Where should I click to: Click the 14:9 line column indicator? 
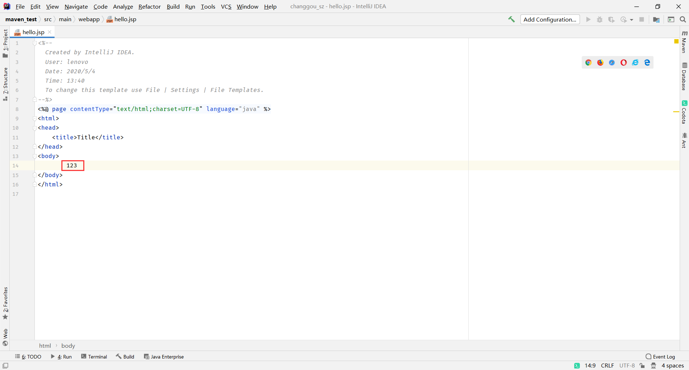[590, 366]
